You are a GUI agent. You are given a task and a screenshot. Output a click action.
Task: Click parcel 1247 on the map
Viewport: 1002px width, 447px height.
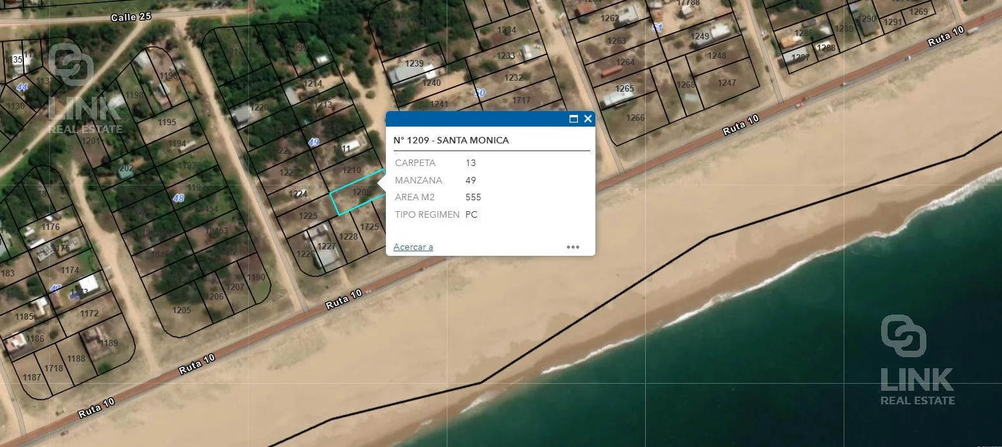(727, 83)
